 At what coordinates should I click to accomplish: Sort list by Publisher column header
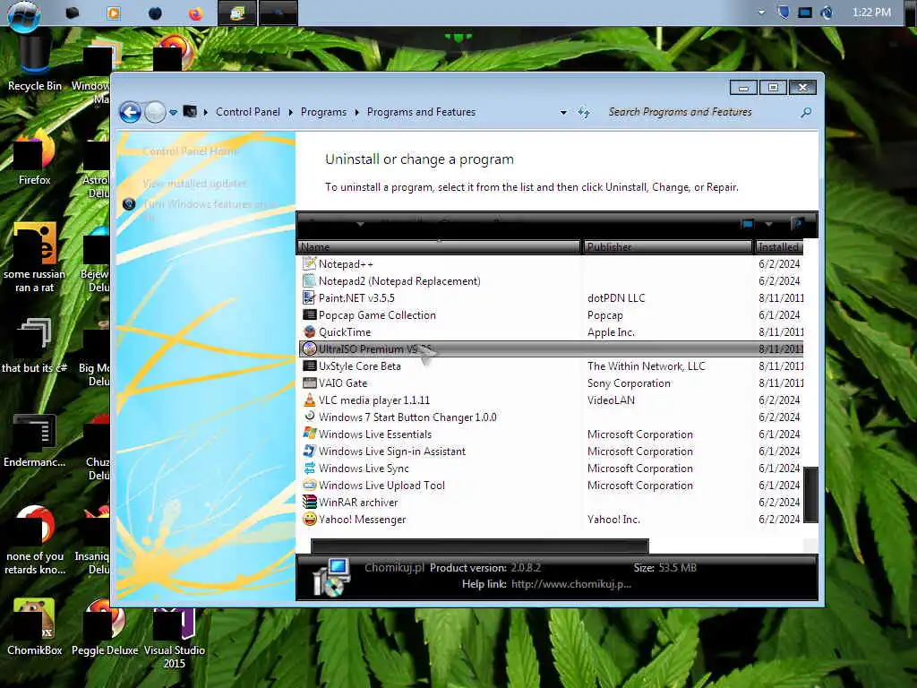[668, 247]
